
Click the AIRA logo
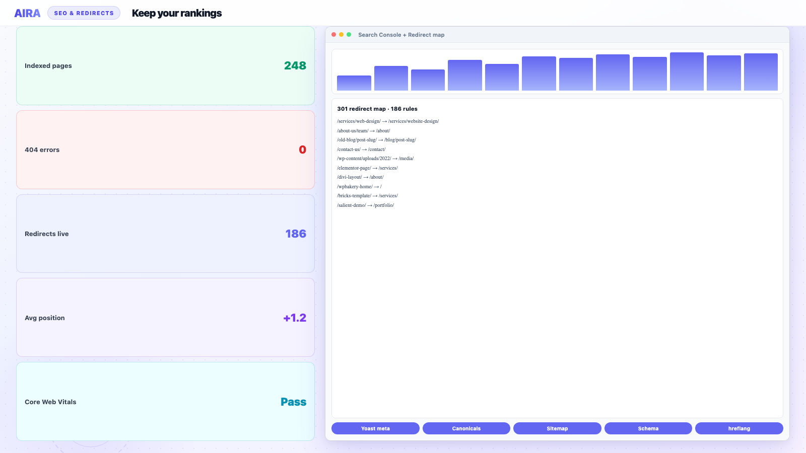(x=27, y=13)
